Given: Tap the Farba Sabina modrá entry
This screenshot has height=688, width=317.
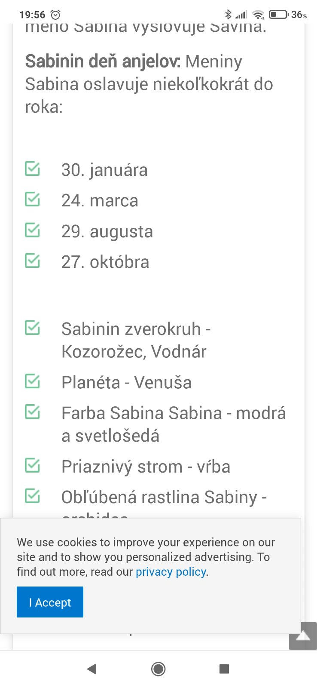Looking at the screenshot, I should coord(173,424).
